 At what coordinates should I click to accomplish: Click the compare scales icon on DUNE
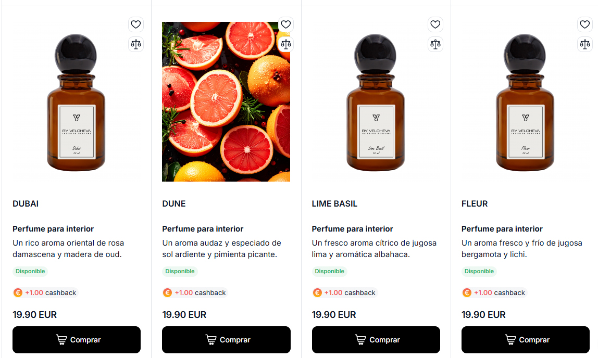(285, 44)
